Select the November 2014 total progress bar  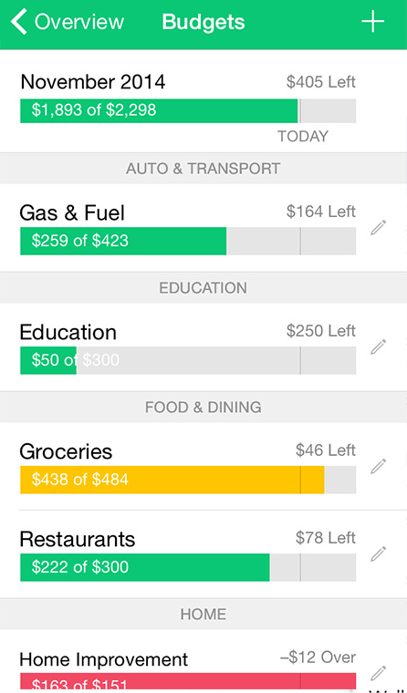(188, 110)
